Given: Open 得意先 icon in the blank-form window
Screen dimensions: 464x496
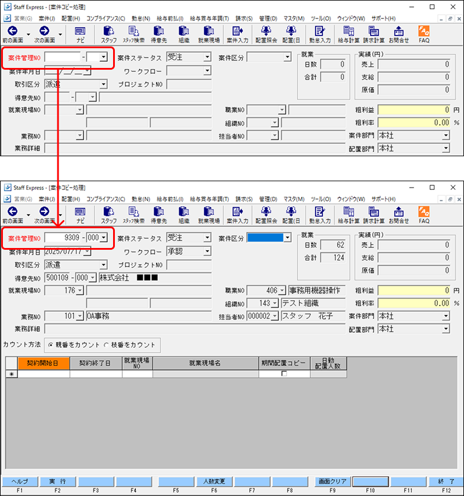Looking at the screenshot, I should pos(158,31).
